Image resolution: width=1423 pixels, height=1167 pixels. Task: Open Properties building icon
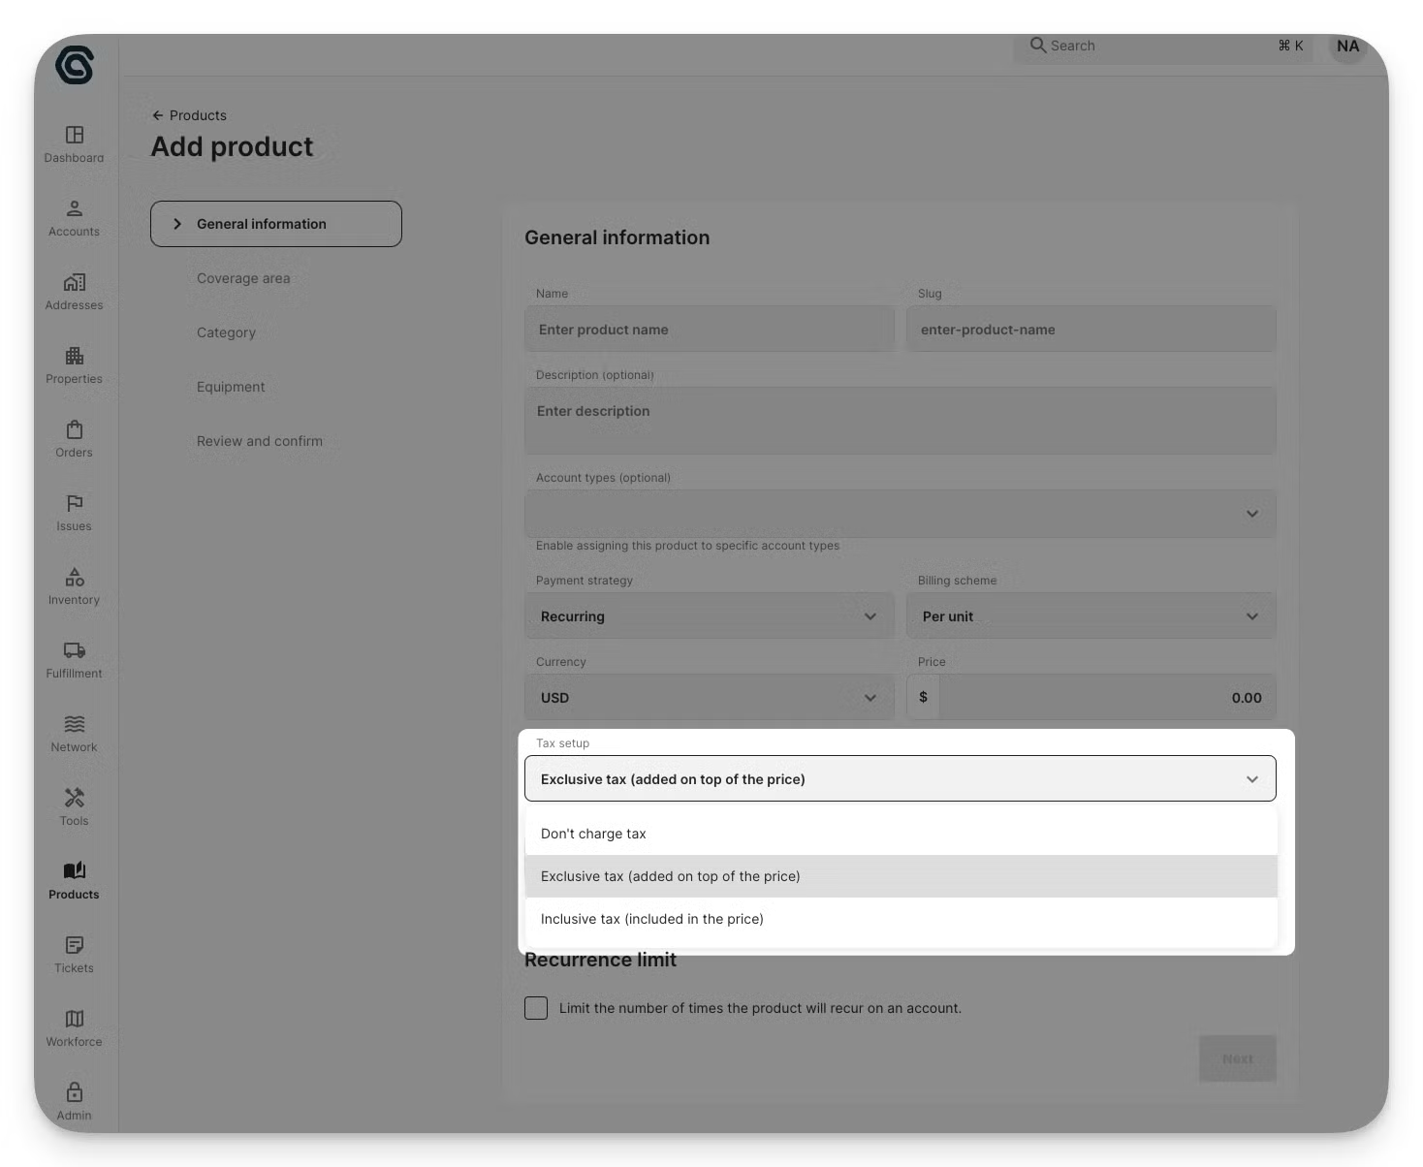[x=75, y=356]
